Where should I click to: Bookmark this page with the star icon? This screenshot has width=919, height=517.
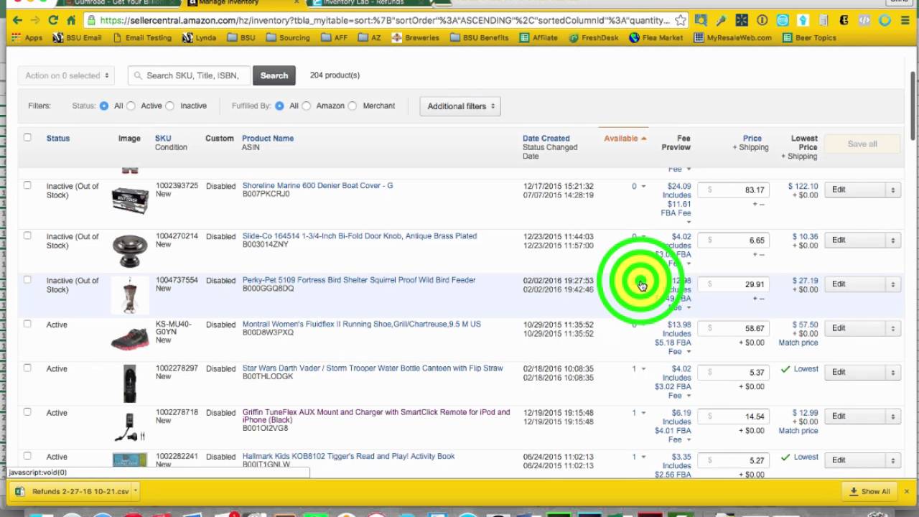[681, 20]
